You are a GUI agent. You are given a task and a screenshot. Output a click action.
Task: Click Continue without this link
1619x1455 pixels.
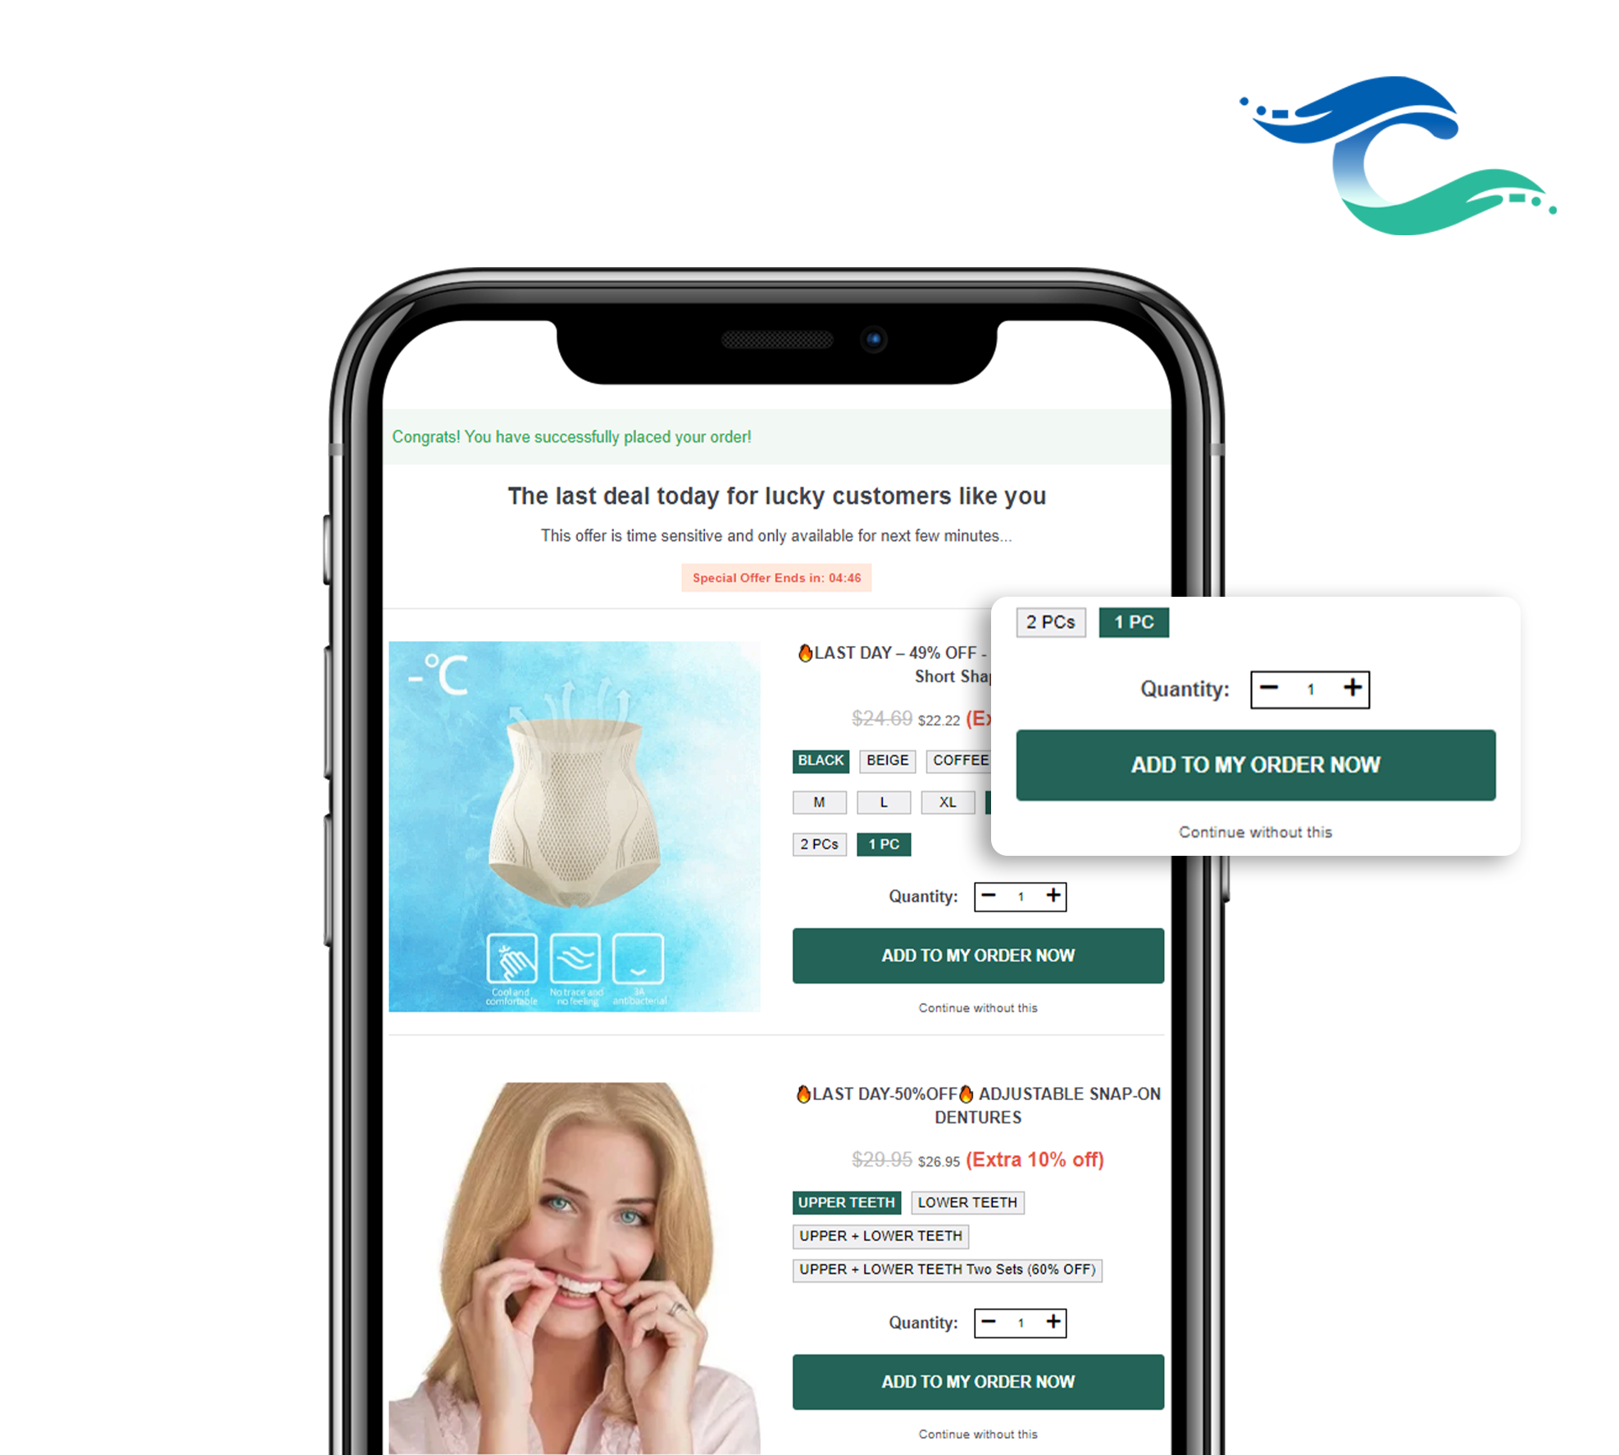[x=1254, y=833]
